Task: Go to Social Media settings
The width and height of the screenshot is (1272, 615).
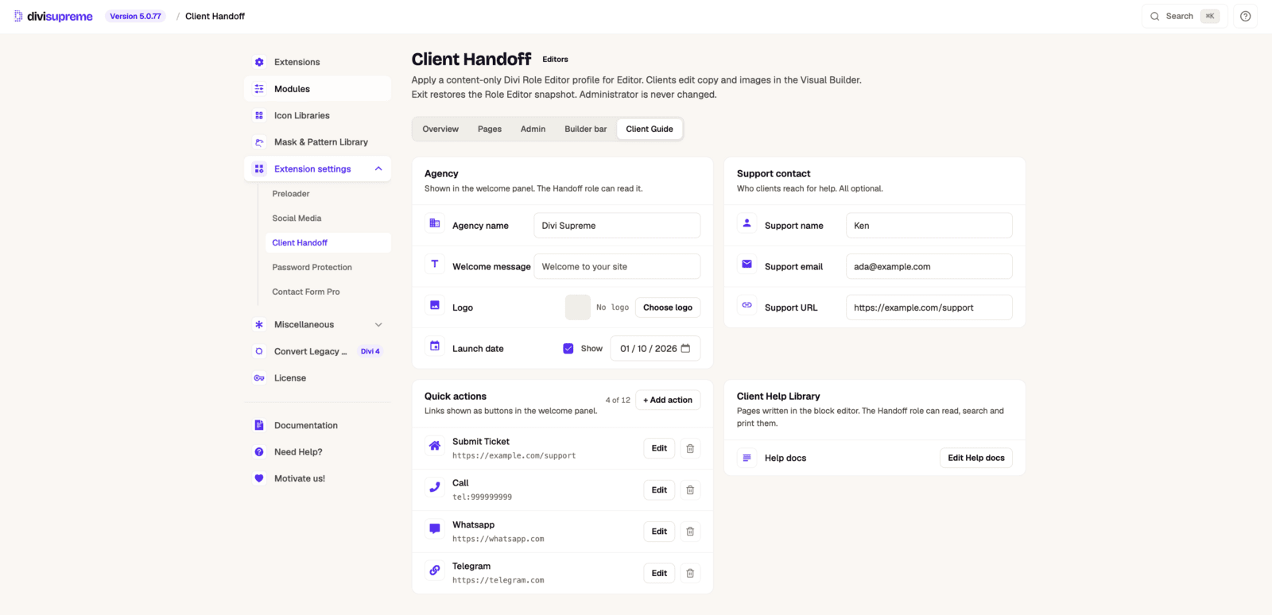Action: [x=297, y=219]
